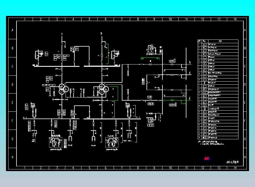The width and height of the screenshot is (255, 187).
Task: Click column number 7 on the bottom ruler
Action: [x=122, y=168]
